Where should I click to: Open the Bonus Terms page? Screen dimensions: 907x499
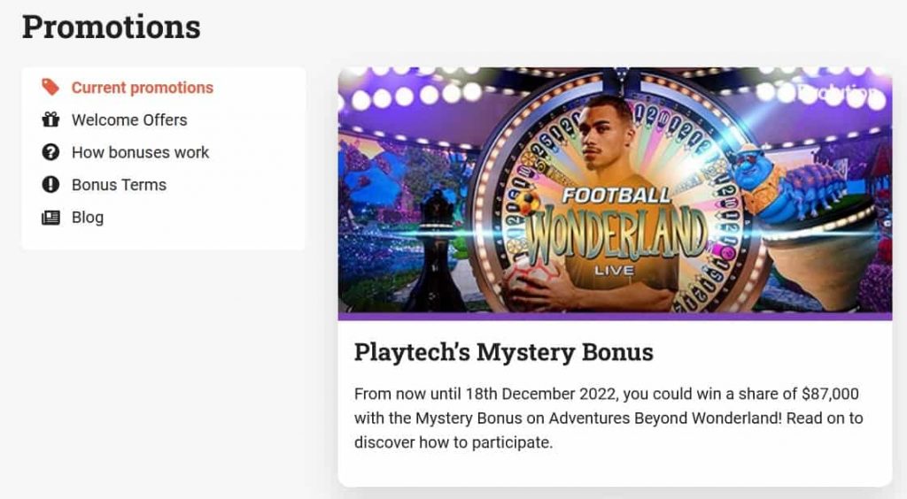point(120,184)
